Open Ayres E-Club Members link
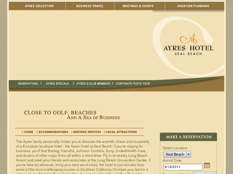 pyautogui.click(x=94, y=84)
